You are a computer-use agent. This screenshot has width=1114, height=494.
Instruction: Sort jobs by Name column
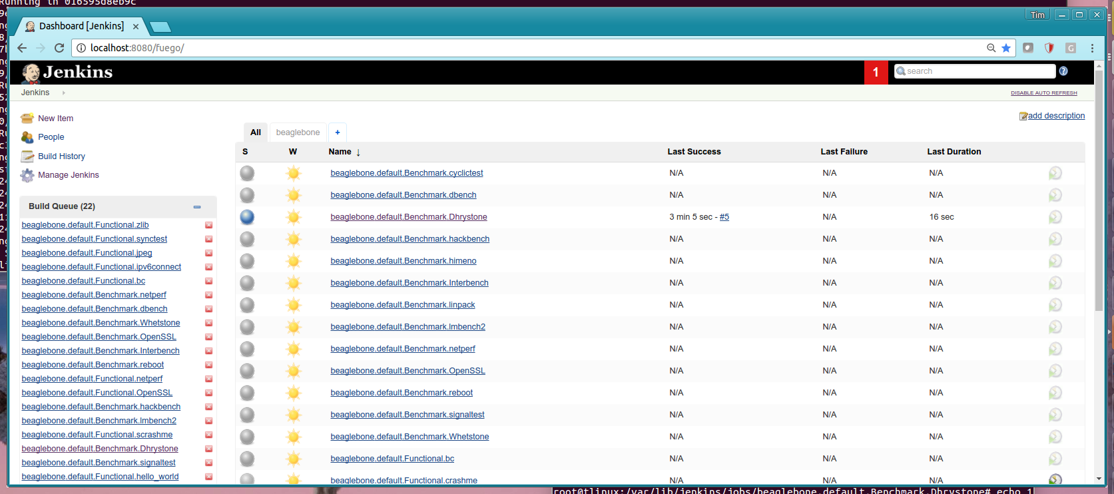click(x=344, y=152)
